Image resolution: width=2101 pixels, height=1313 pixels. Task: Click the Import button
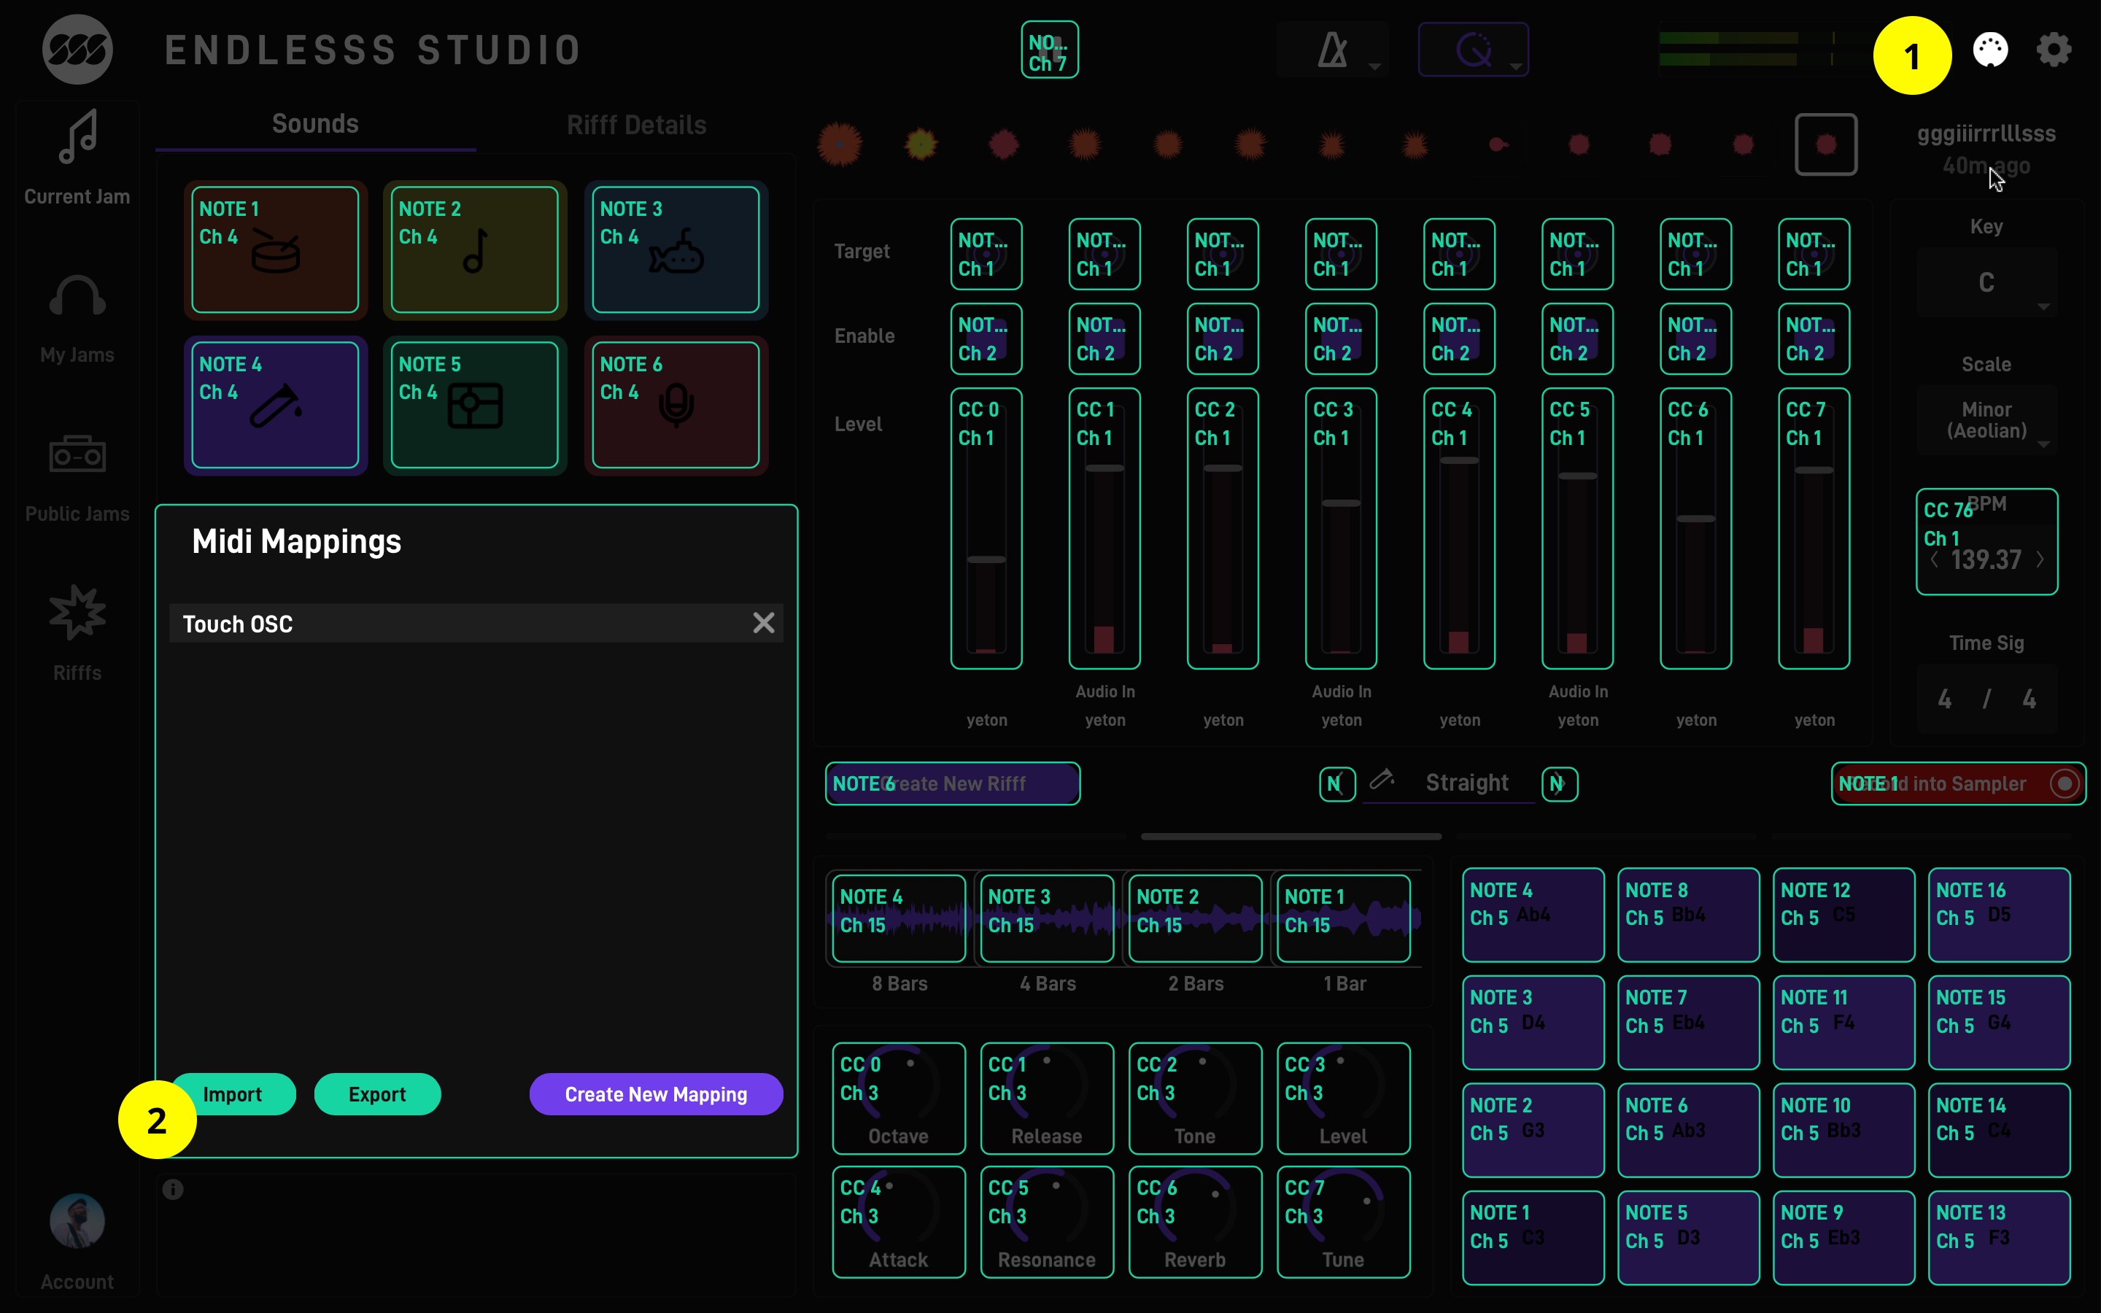coord(233,1094)
